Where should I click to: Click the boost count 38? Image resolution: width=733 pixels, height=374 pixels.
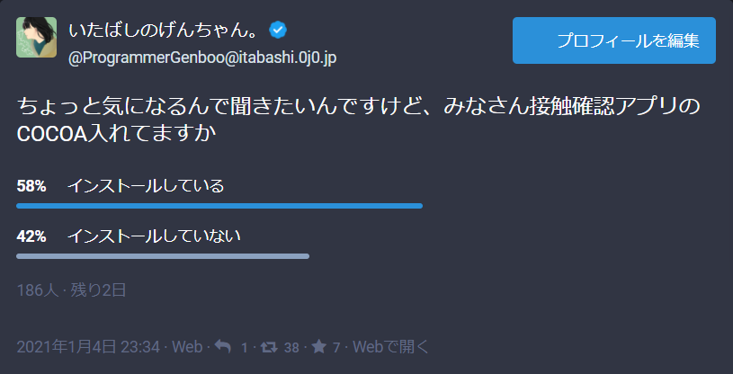click(291, 348)
